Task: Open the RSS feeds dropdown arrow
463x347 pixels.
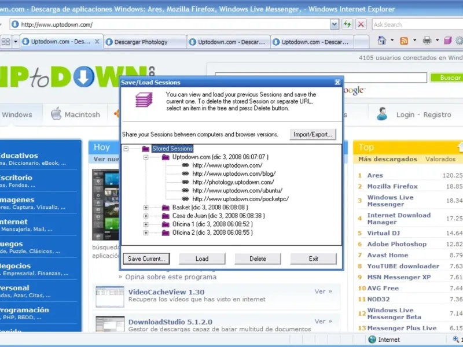Action: tap(414, 40)
